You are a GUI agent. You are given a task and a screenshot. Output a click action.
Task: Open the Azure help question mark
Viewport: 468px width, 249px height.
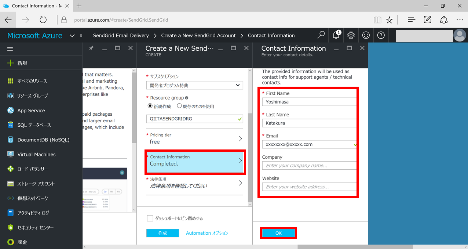coord(381,35)
